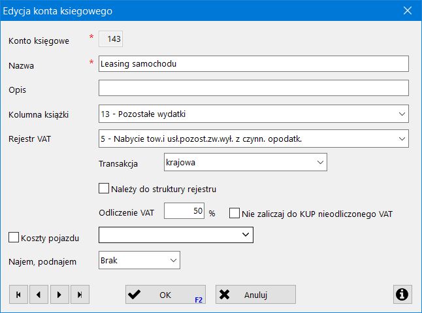This screenshot has height=313, width=422.
Task: Go to the first record
Action: 18,295
